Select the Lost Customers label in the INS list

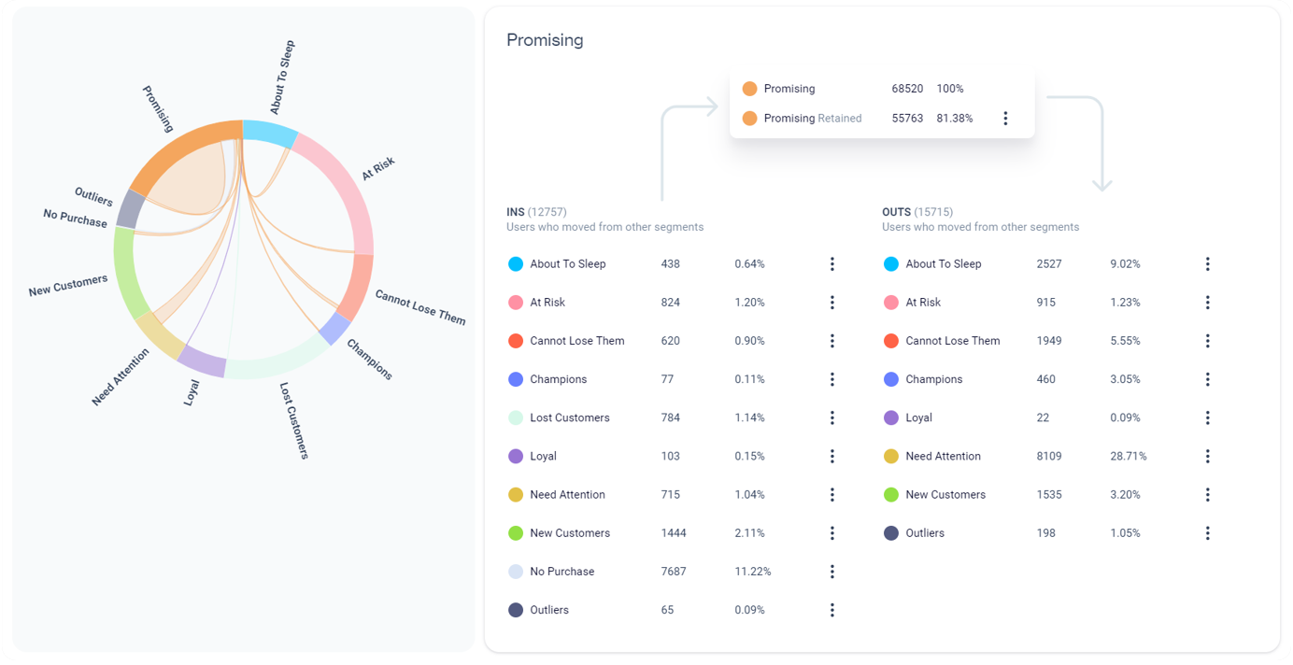pos(572,417)
